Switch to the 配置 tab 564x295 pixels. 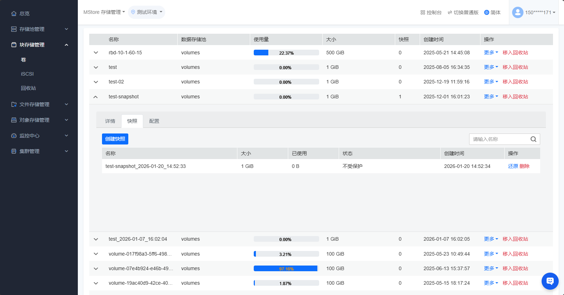coord(154,121)
